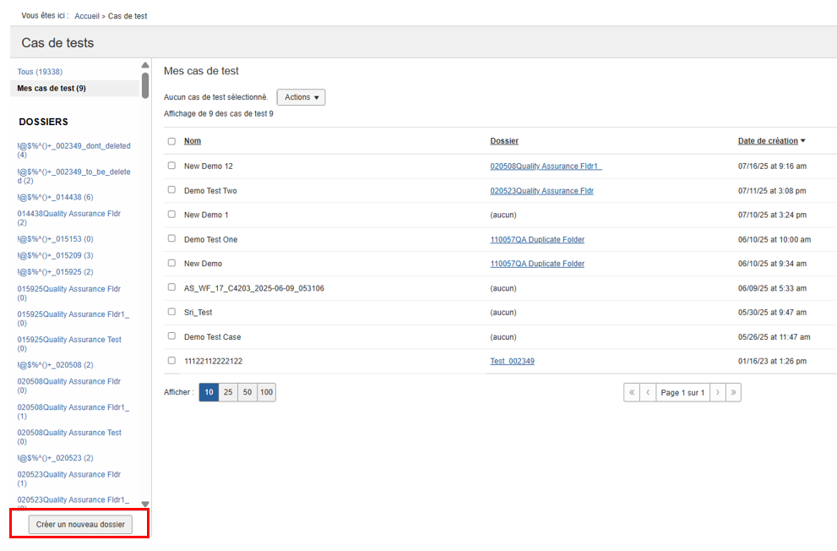Open the Actions dropdown

coord(301,97)
